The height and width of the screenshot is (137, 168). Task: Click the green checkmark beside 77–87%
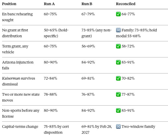click(x=118, y=94)
